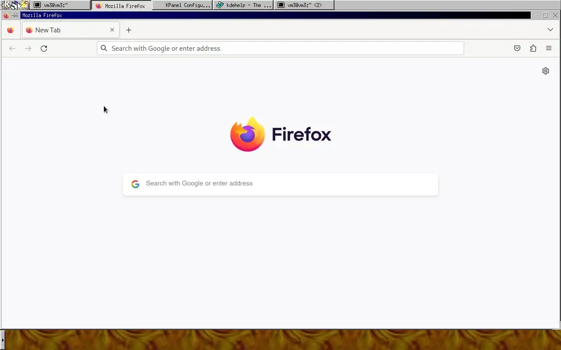Open new tab personalize settings gear

point(546,71)
